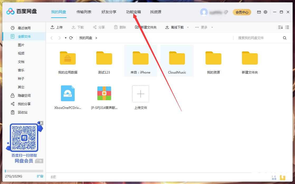Refresh the file list

click(71, 38)
